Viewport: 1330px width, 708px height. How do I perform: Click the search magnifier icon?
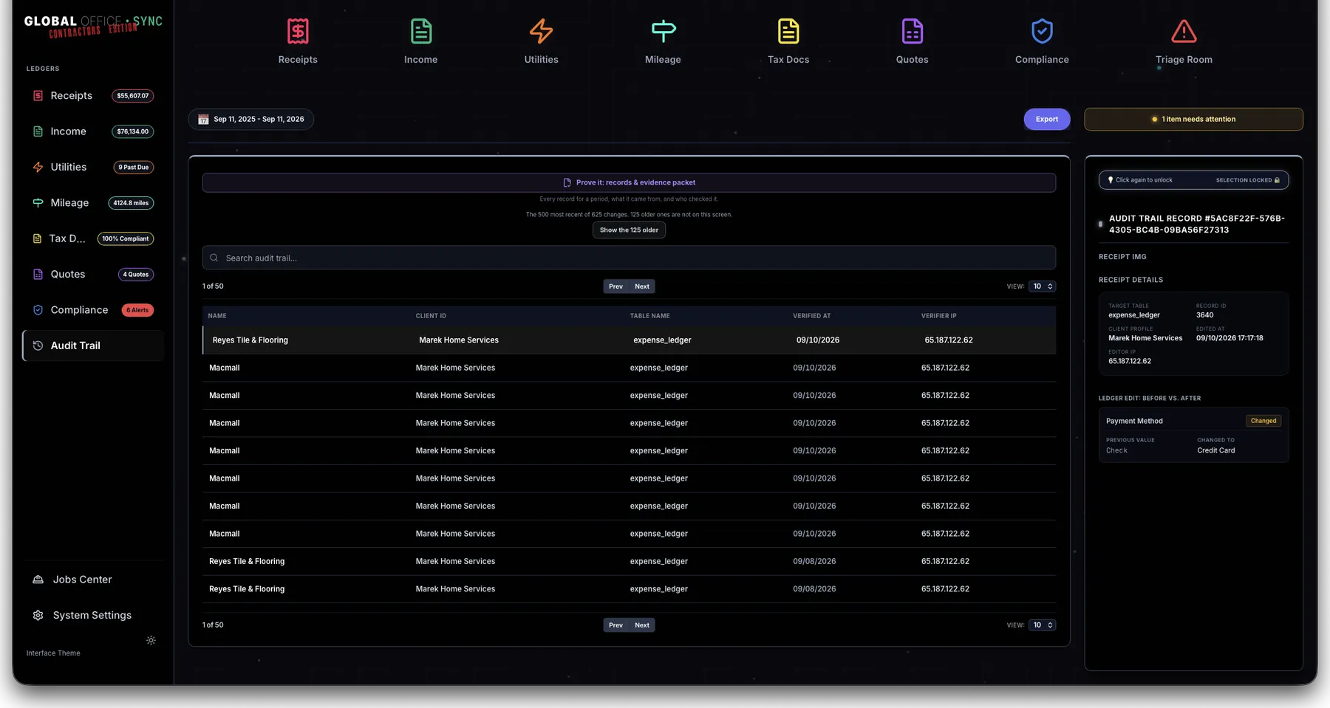click(x=214, y=258)
